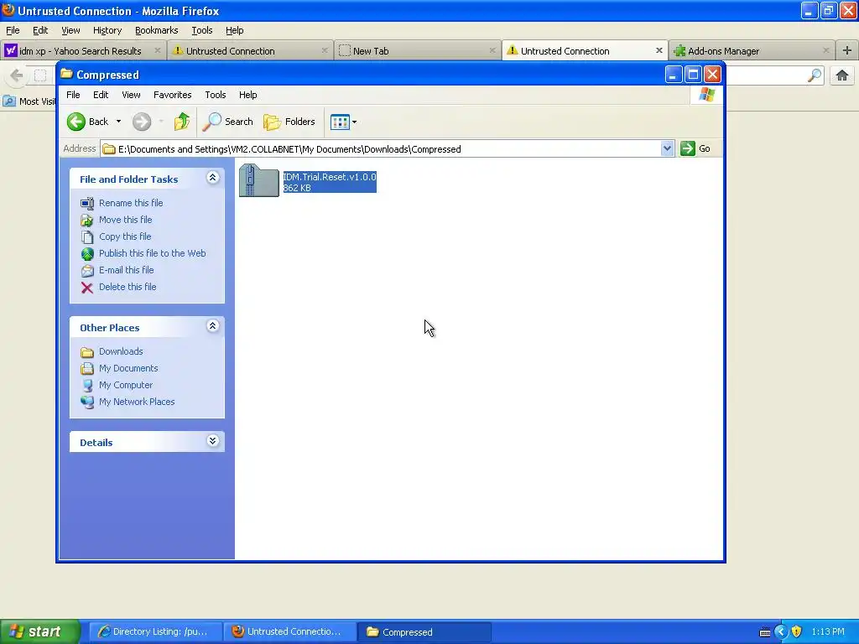
Task: Open Back button history dropdown arrow
Action: (x=118, y=122)
